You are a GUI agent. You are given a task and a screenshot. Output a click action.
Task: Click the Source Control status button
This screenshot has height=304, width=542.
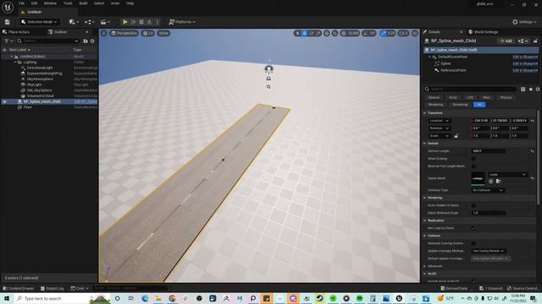pyautogui.click(x=522, y=288)
